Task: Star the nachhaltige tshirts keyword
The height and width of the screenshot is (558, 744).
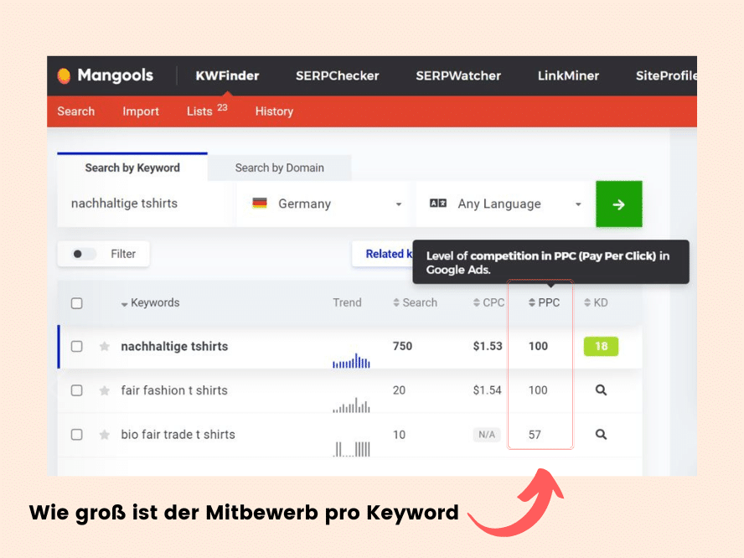Action: (x=105, y=346)
